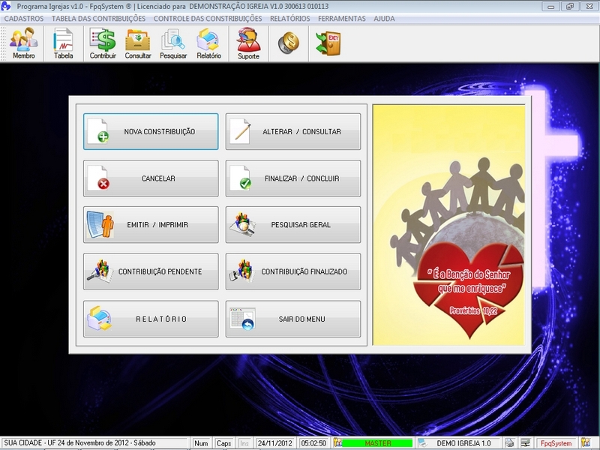Open the RELATÓRIOS menu

click(x=289, y=18)
